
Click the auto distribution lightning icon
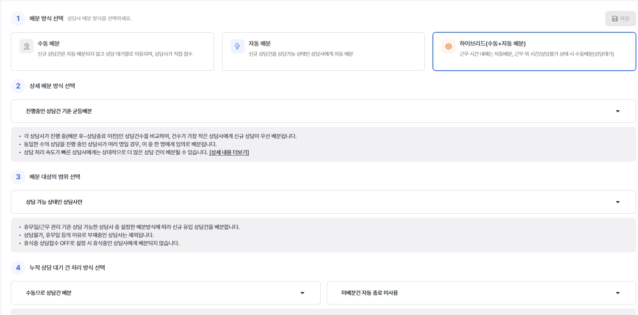237,46
